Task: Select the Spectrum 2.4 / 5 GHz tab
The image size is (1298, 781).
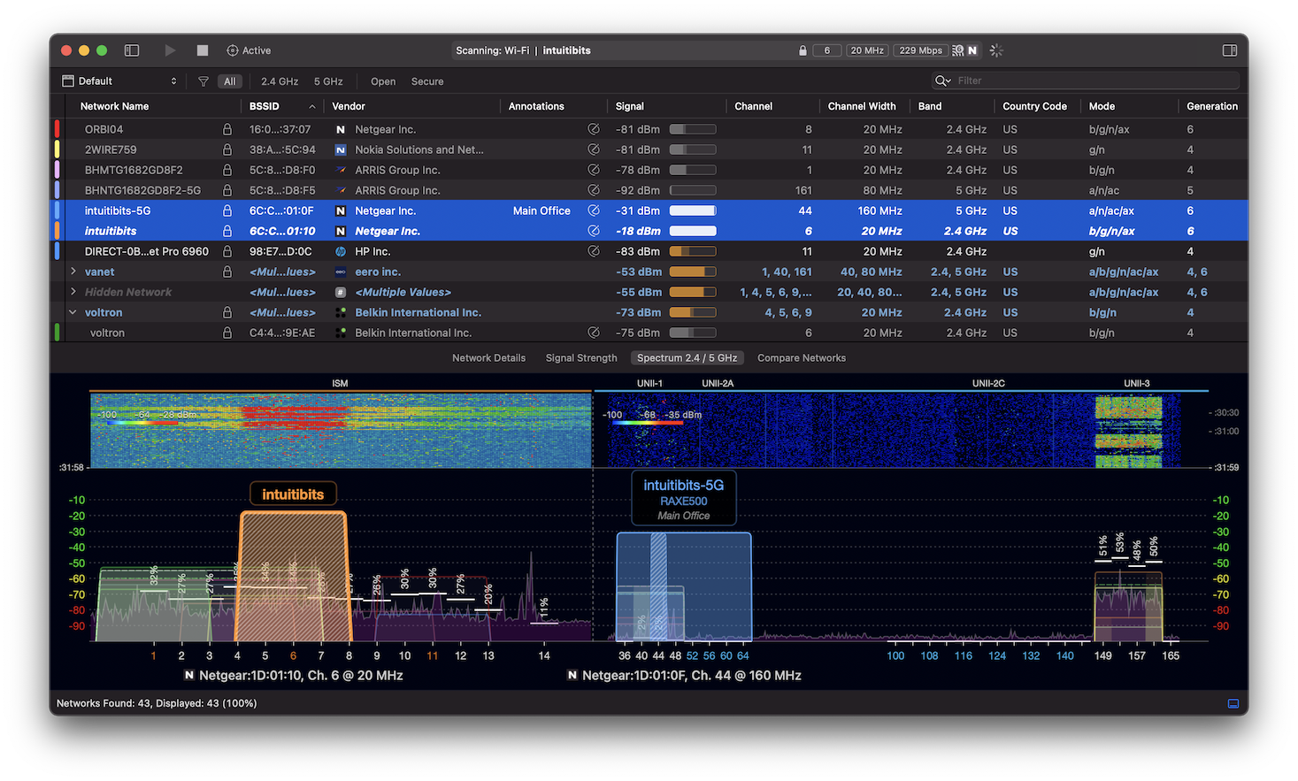Action: (687, 358)
